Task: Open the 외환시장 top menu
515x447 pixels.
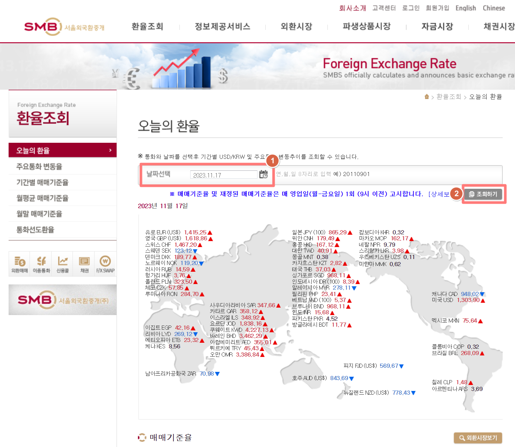Action: click(x=296, y=27)
